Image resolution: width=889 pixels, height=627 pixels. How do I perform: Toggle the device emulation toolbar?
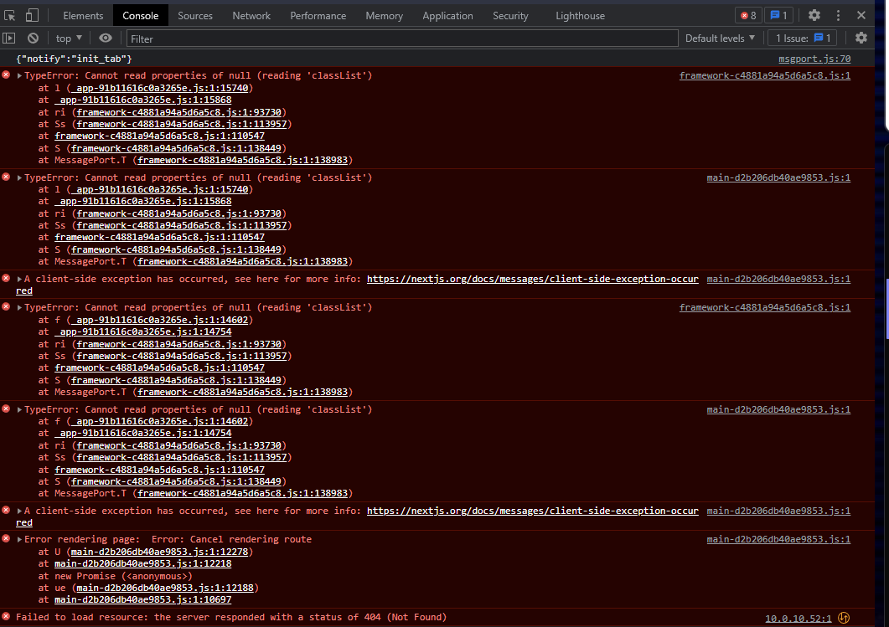tap(32, 15)
